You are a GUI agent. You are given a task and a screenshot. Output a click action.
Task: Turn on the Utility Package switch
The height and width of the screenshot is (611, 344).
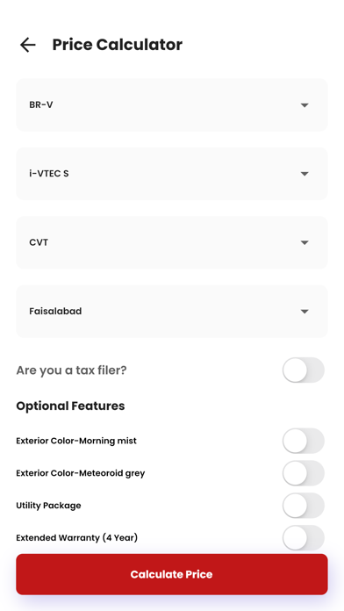[303, 506]
